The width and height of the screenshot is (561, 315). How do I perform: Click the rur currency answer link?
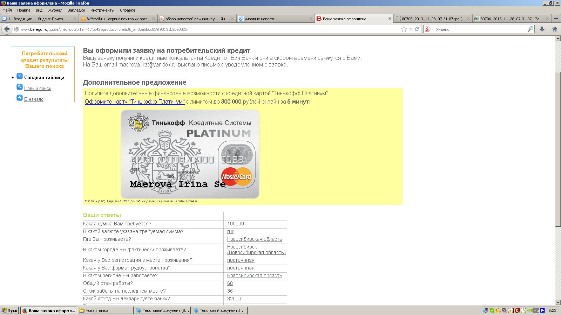tap(230, 232)
